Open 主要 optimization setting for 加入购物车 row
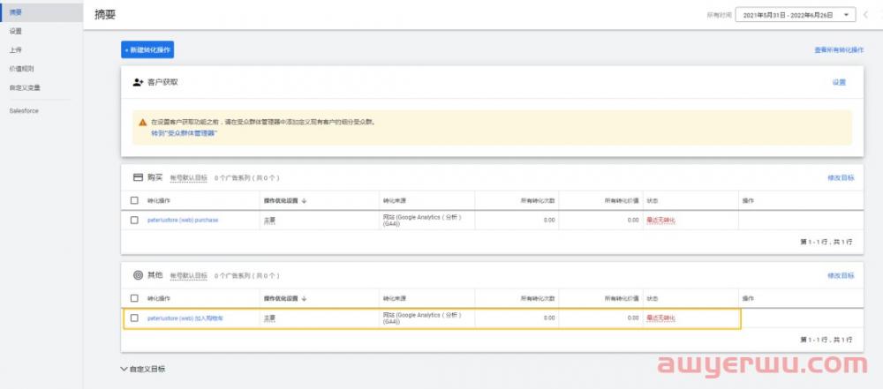The width and height of the screenshot is (883, 389). point(269,318)
